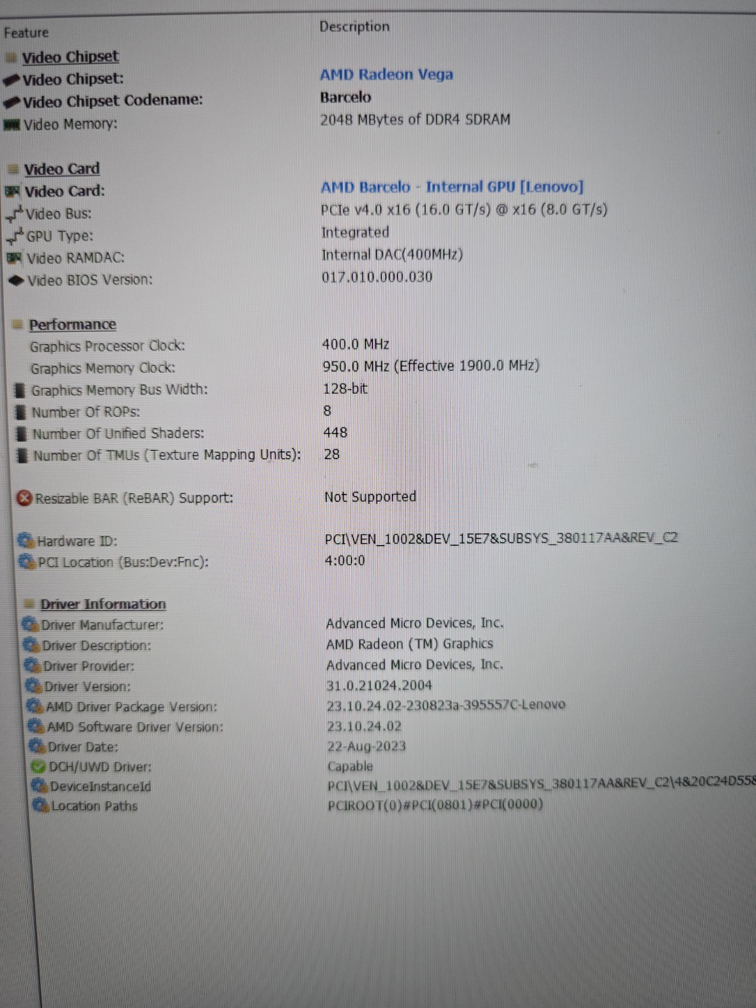Select the Capable DCH/UWD value
756x1008 pixels.
(x=350, y=767)
